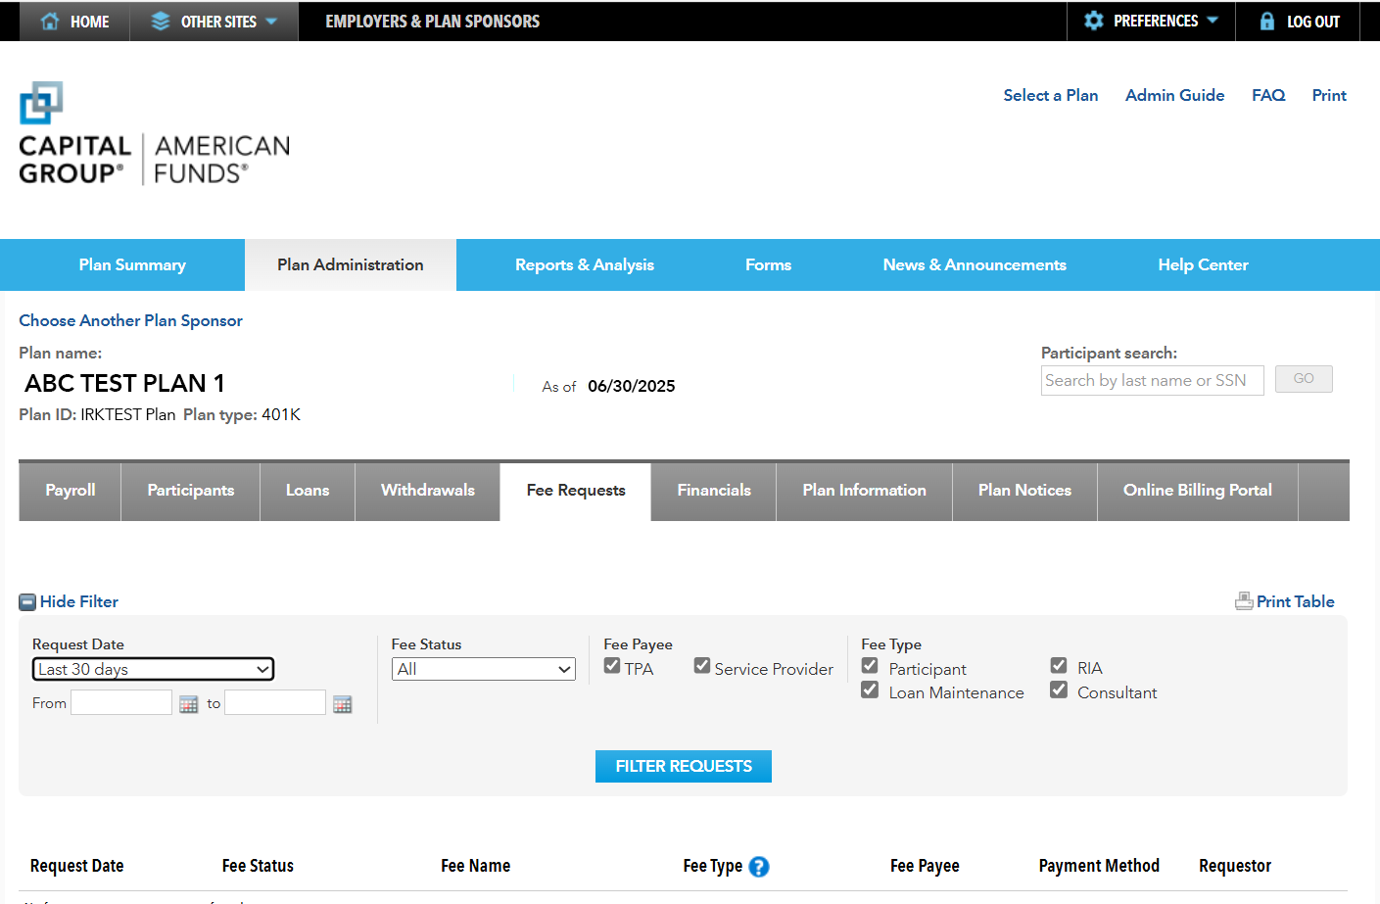Click the Filter Requests button
1380x904 pixels.
683,766
